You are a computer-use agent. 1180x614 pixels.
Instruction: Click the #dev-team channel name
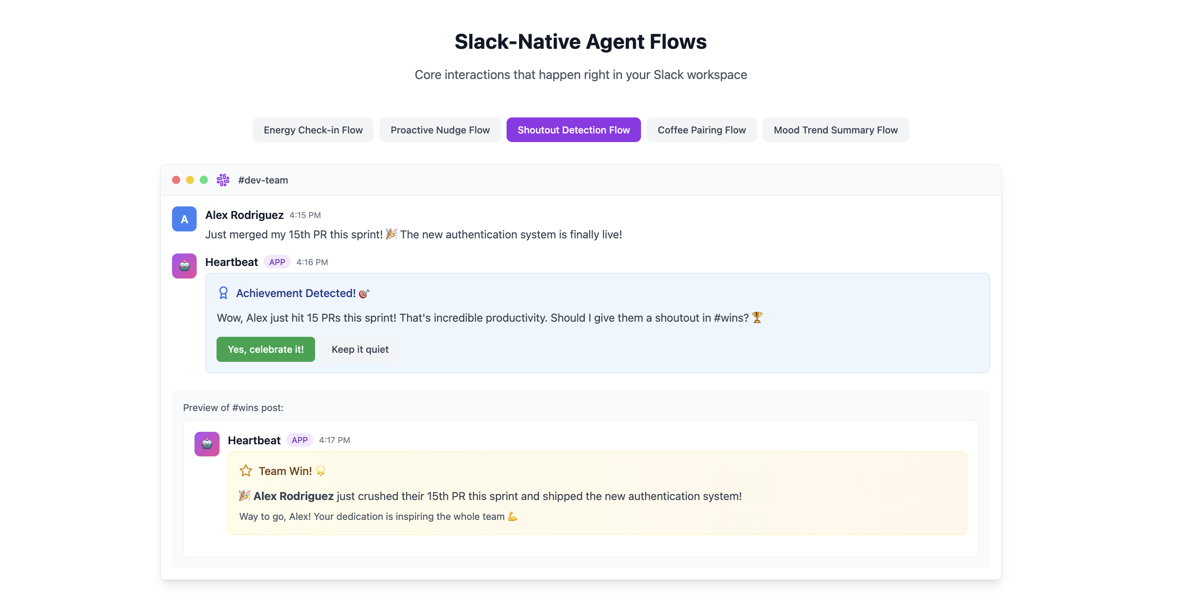pos(263,180)
